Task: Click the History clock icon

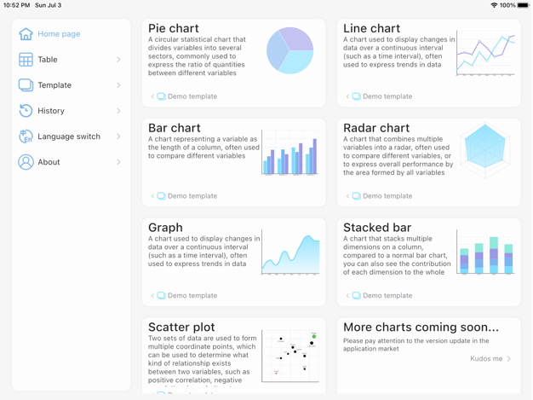Action: click(26, 111)
